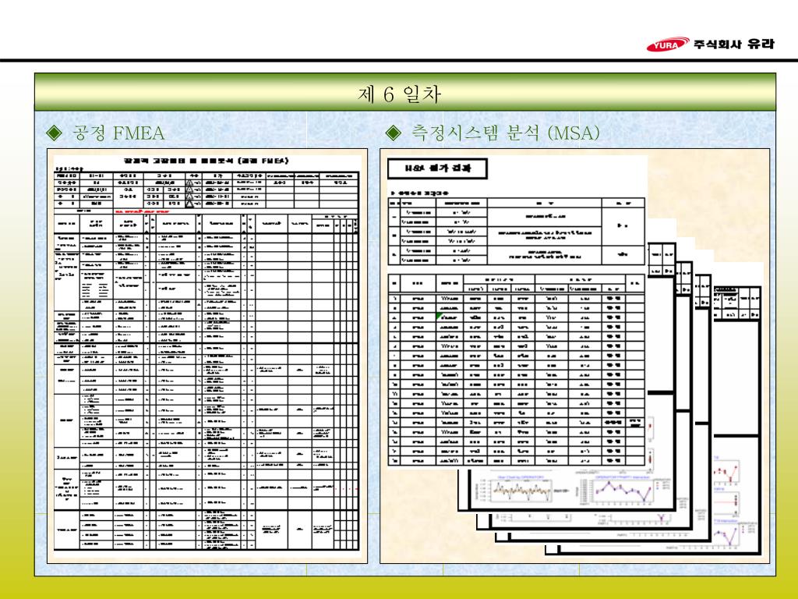
Task: Open the process FMEA worksheet image
Action: tap(207, 356)
